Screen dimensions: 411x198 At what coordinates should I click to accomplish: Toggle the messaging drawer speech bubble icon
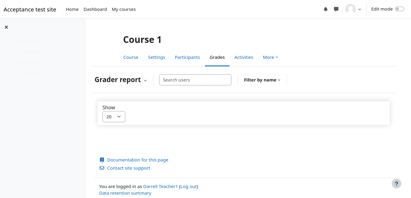tap(336, 9)
